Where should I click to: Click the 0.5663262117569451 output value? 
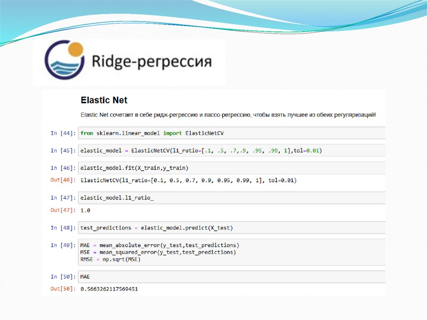[109, 289]
